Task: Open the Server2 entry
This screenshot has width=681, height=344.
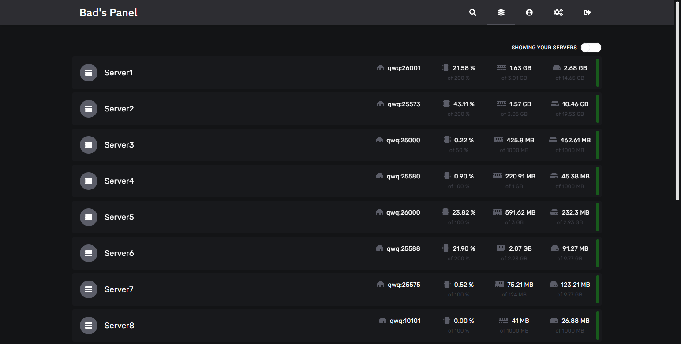Action: coord(119,109)
